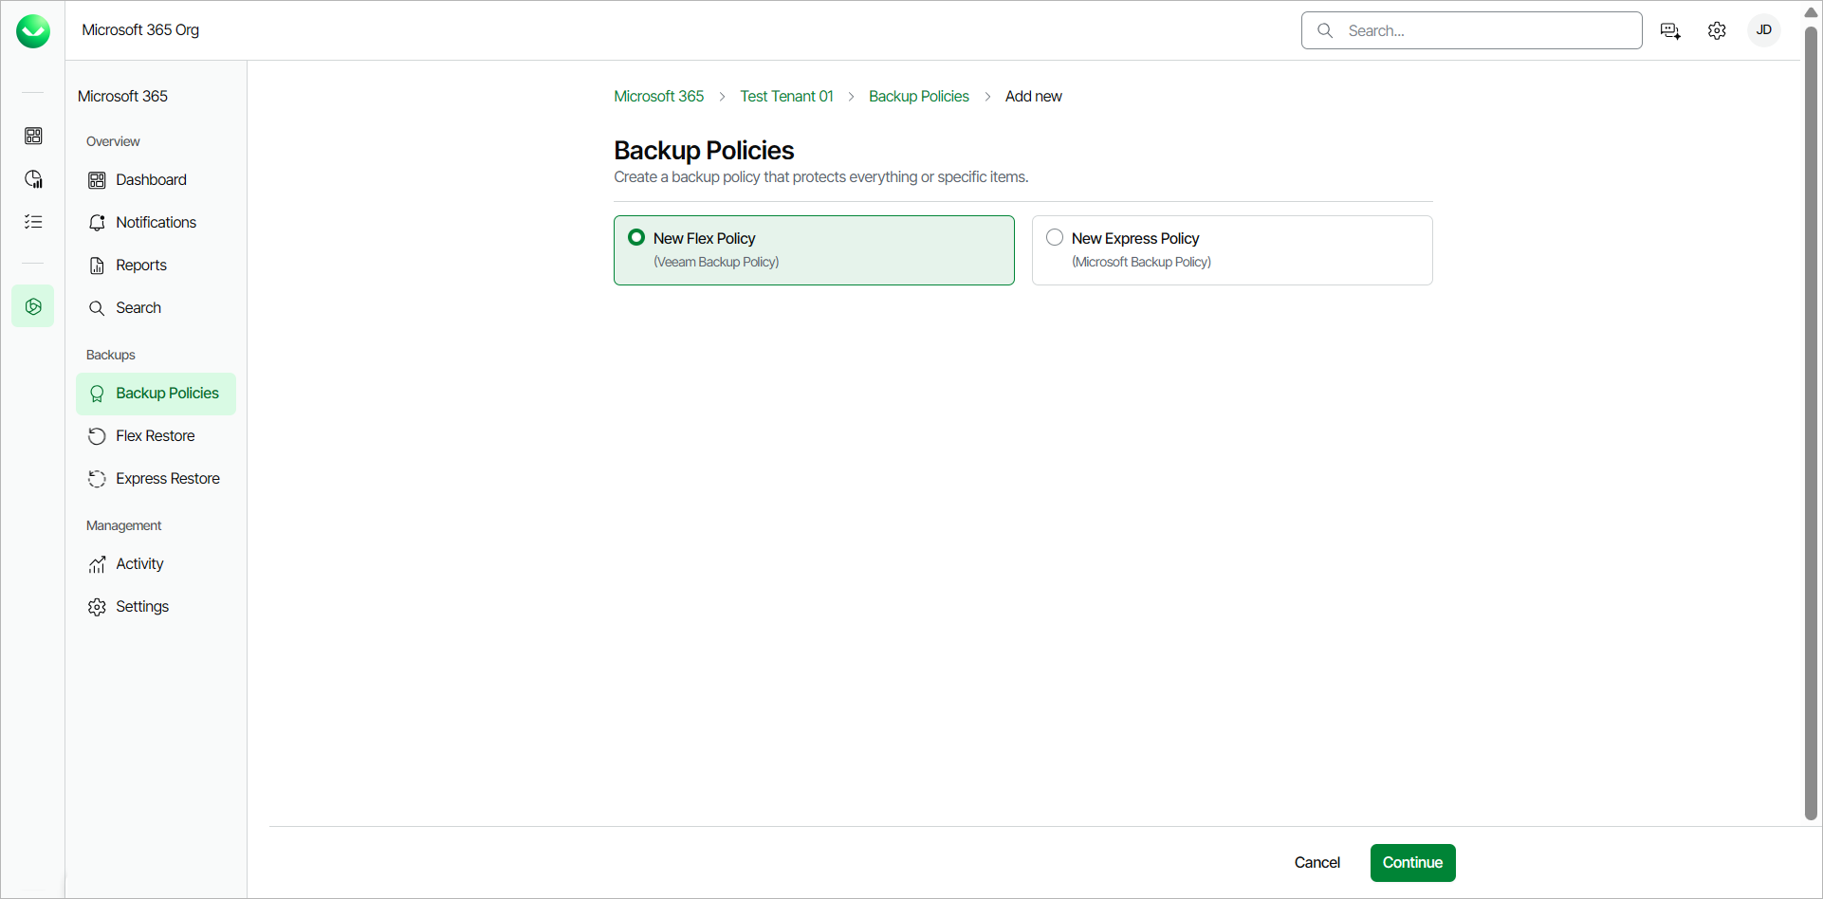This screenshot has height=899, width=1823.
Task: Open the AI chat icon in header
Action: click(x=1671, y=31)
